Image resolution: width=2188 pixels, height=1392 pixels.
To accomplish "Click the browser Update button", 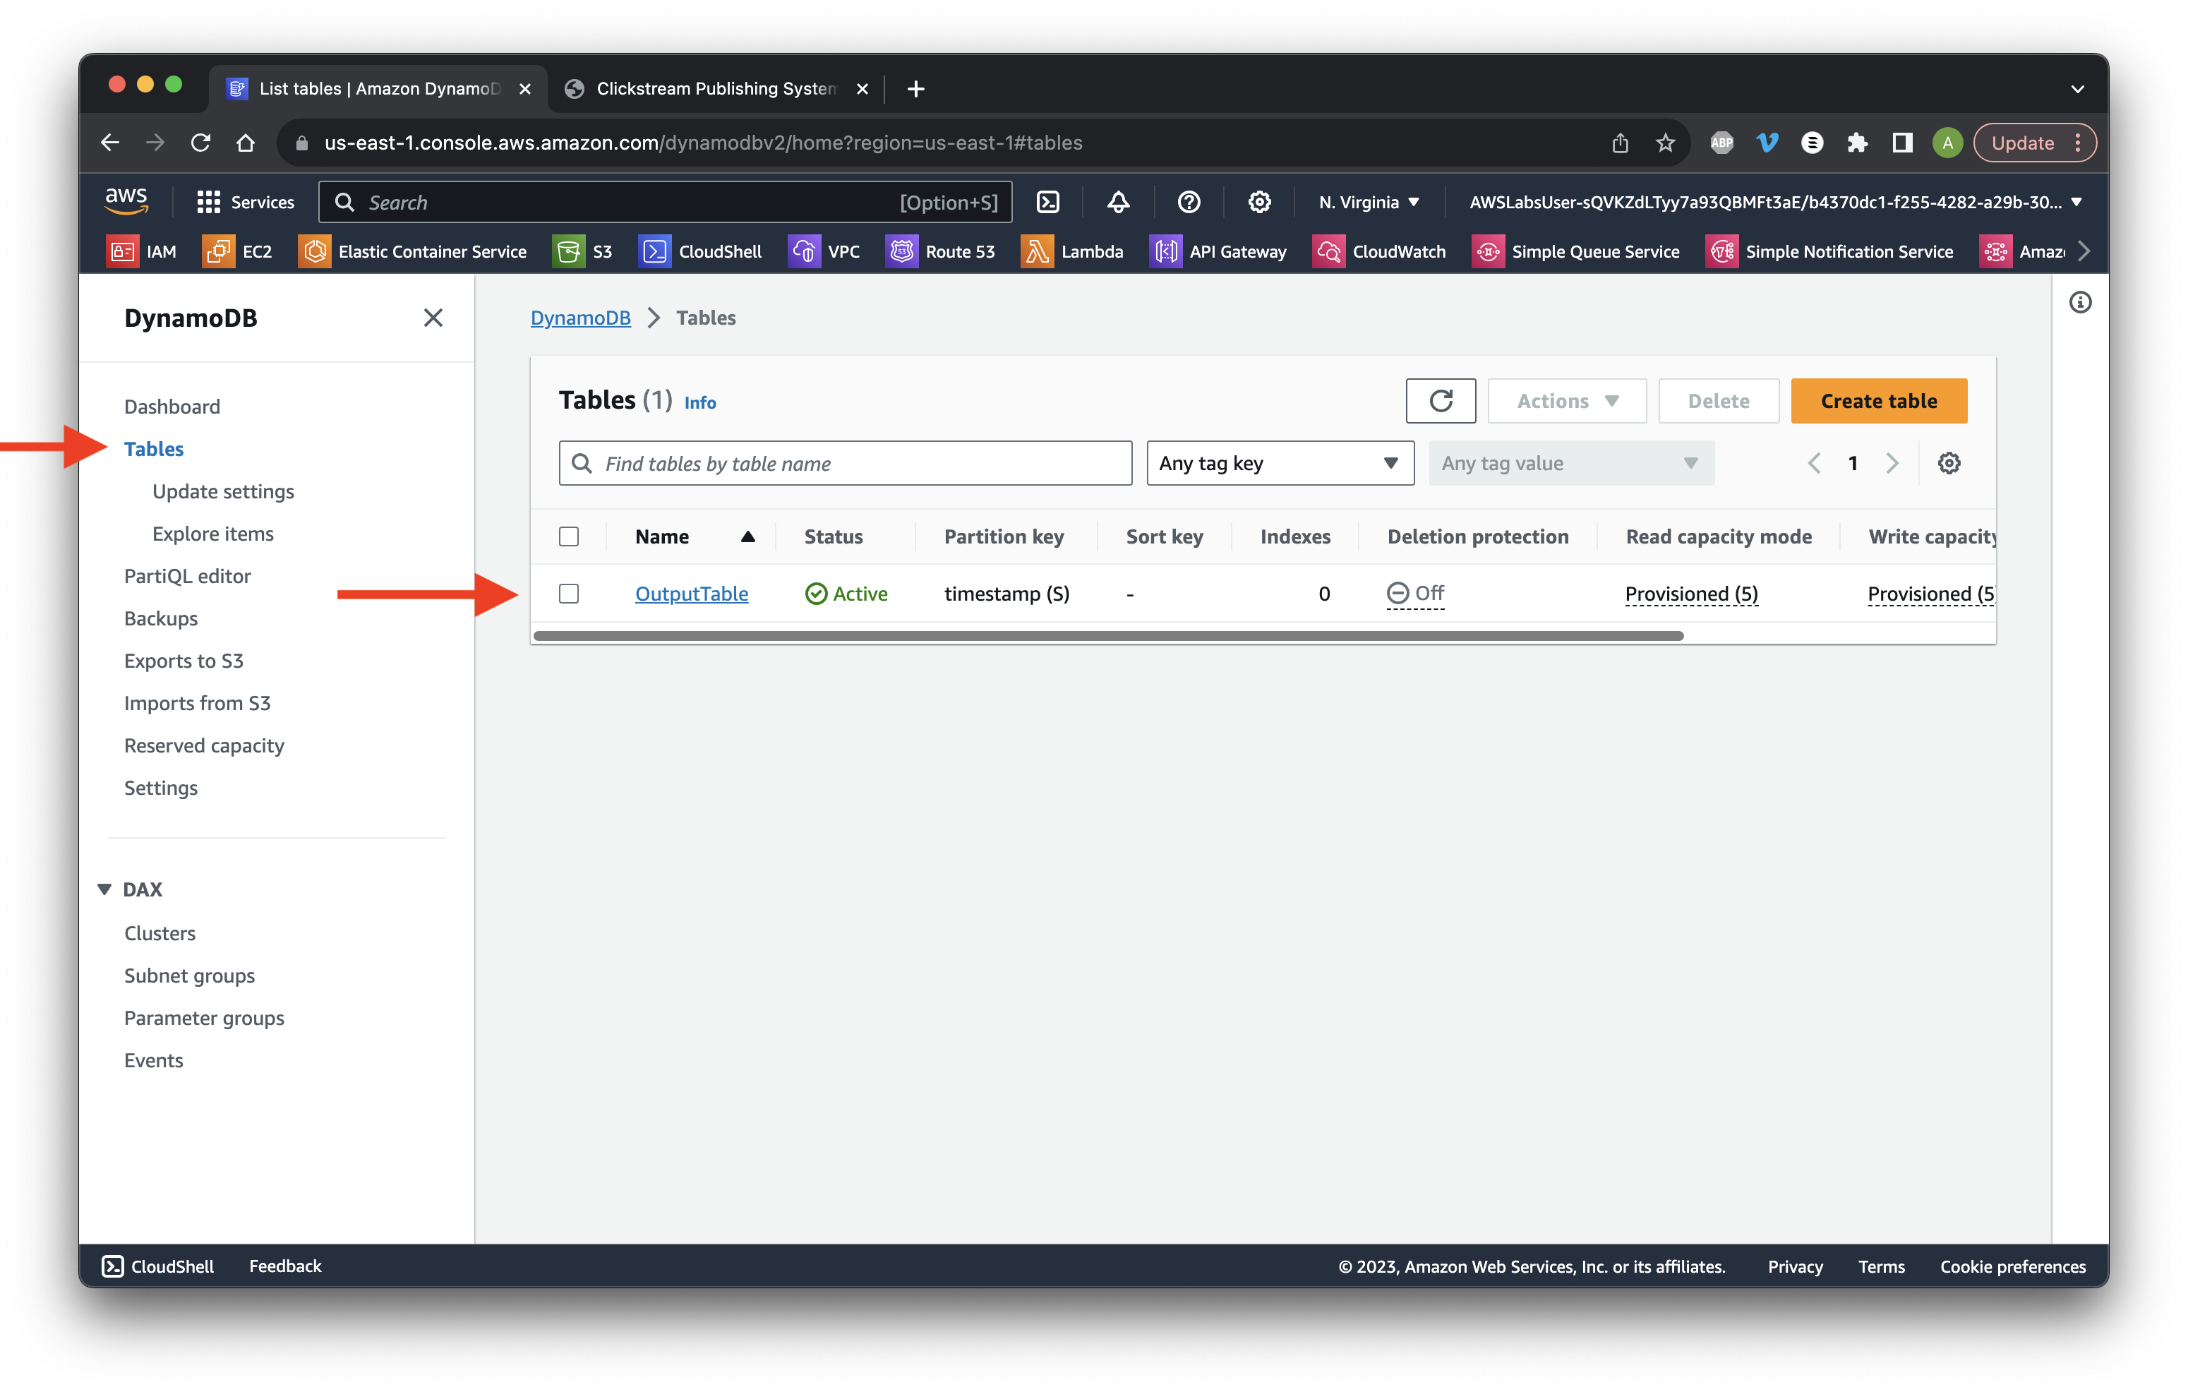I will tap(2034, 143).
